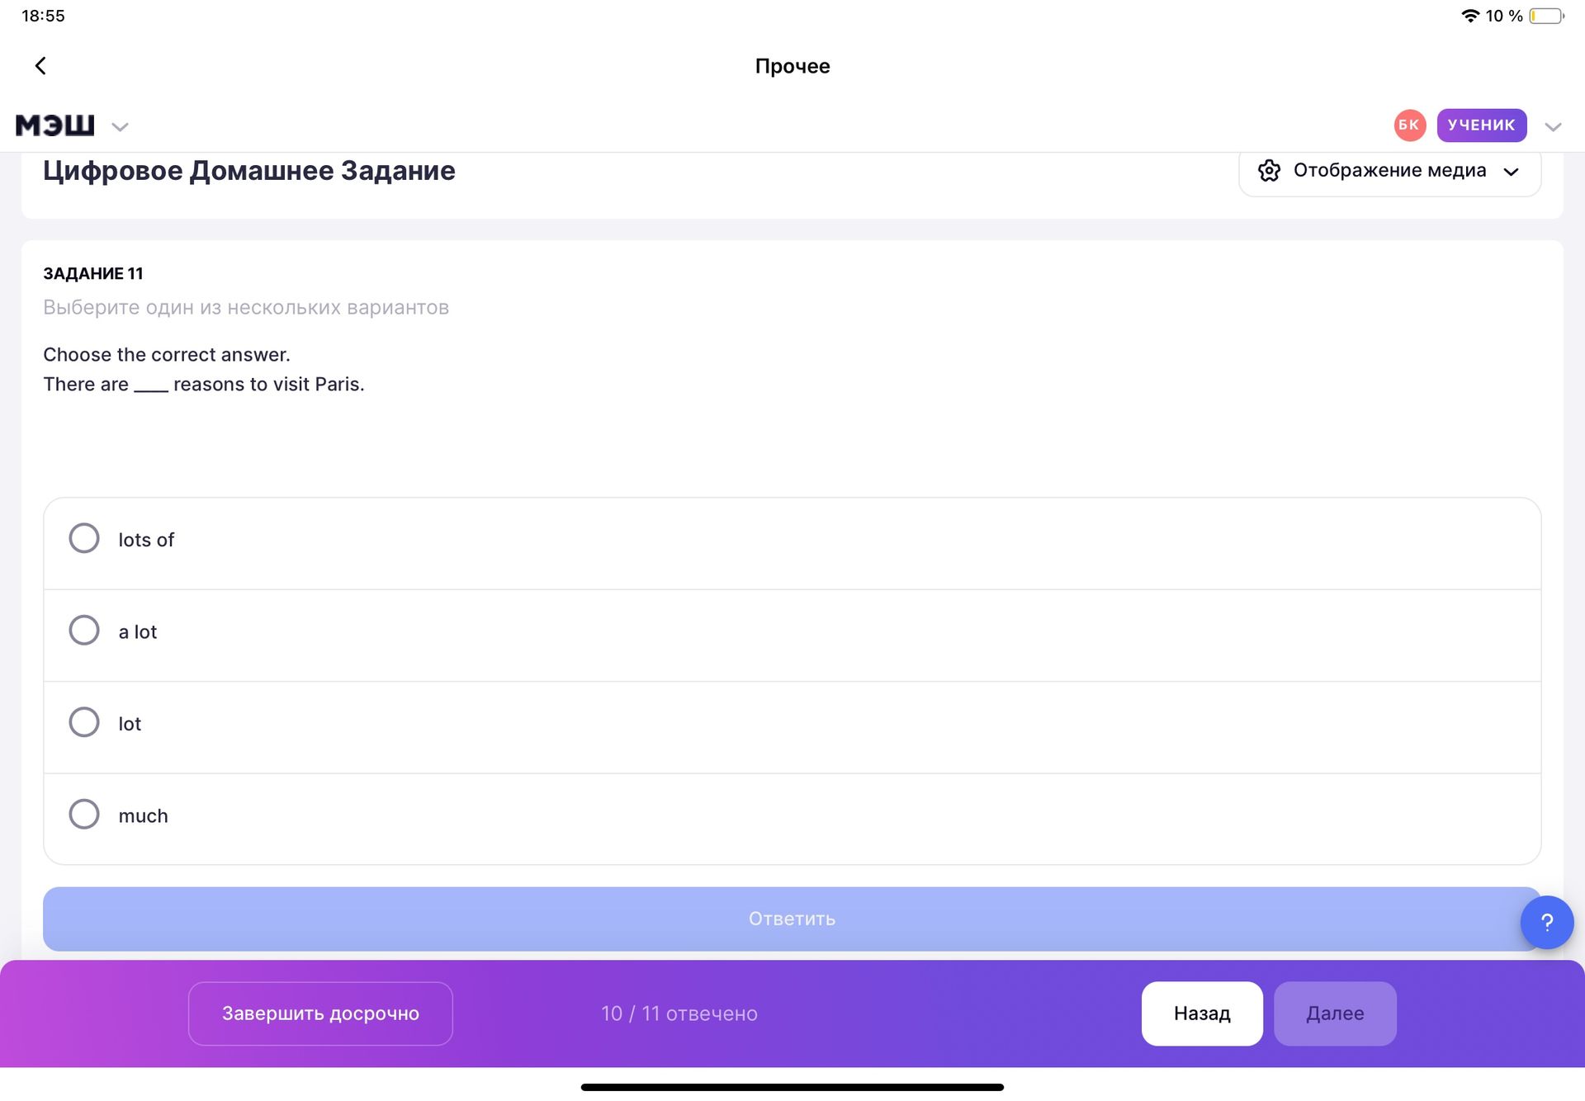Screen dimensions: 1585x1101
Task: Click the Ответить submit button
Action: click(x=792, y=919)
